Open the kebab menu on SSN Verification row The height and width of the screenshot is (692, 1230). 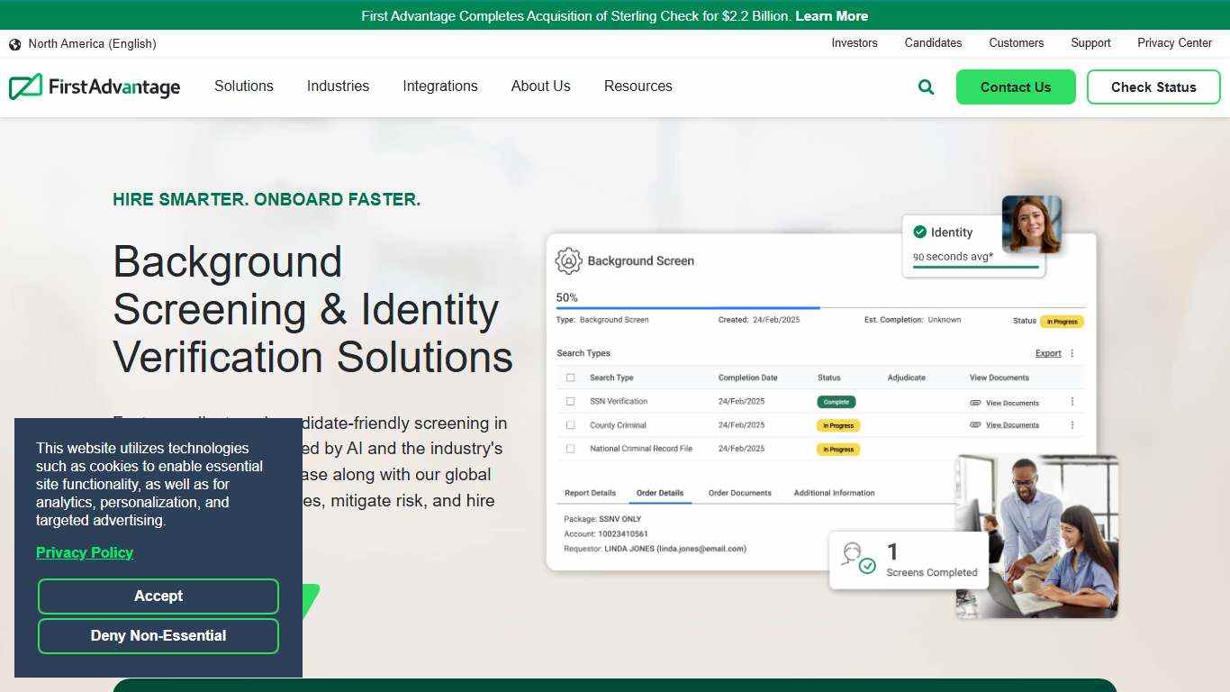(1072, 400)
